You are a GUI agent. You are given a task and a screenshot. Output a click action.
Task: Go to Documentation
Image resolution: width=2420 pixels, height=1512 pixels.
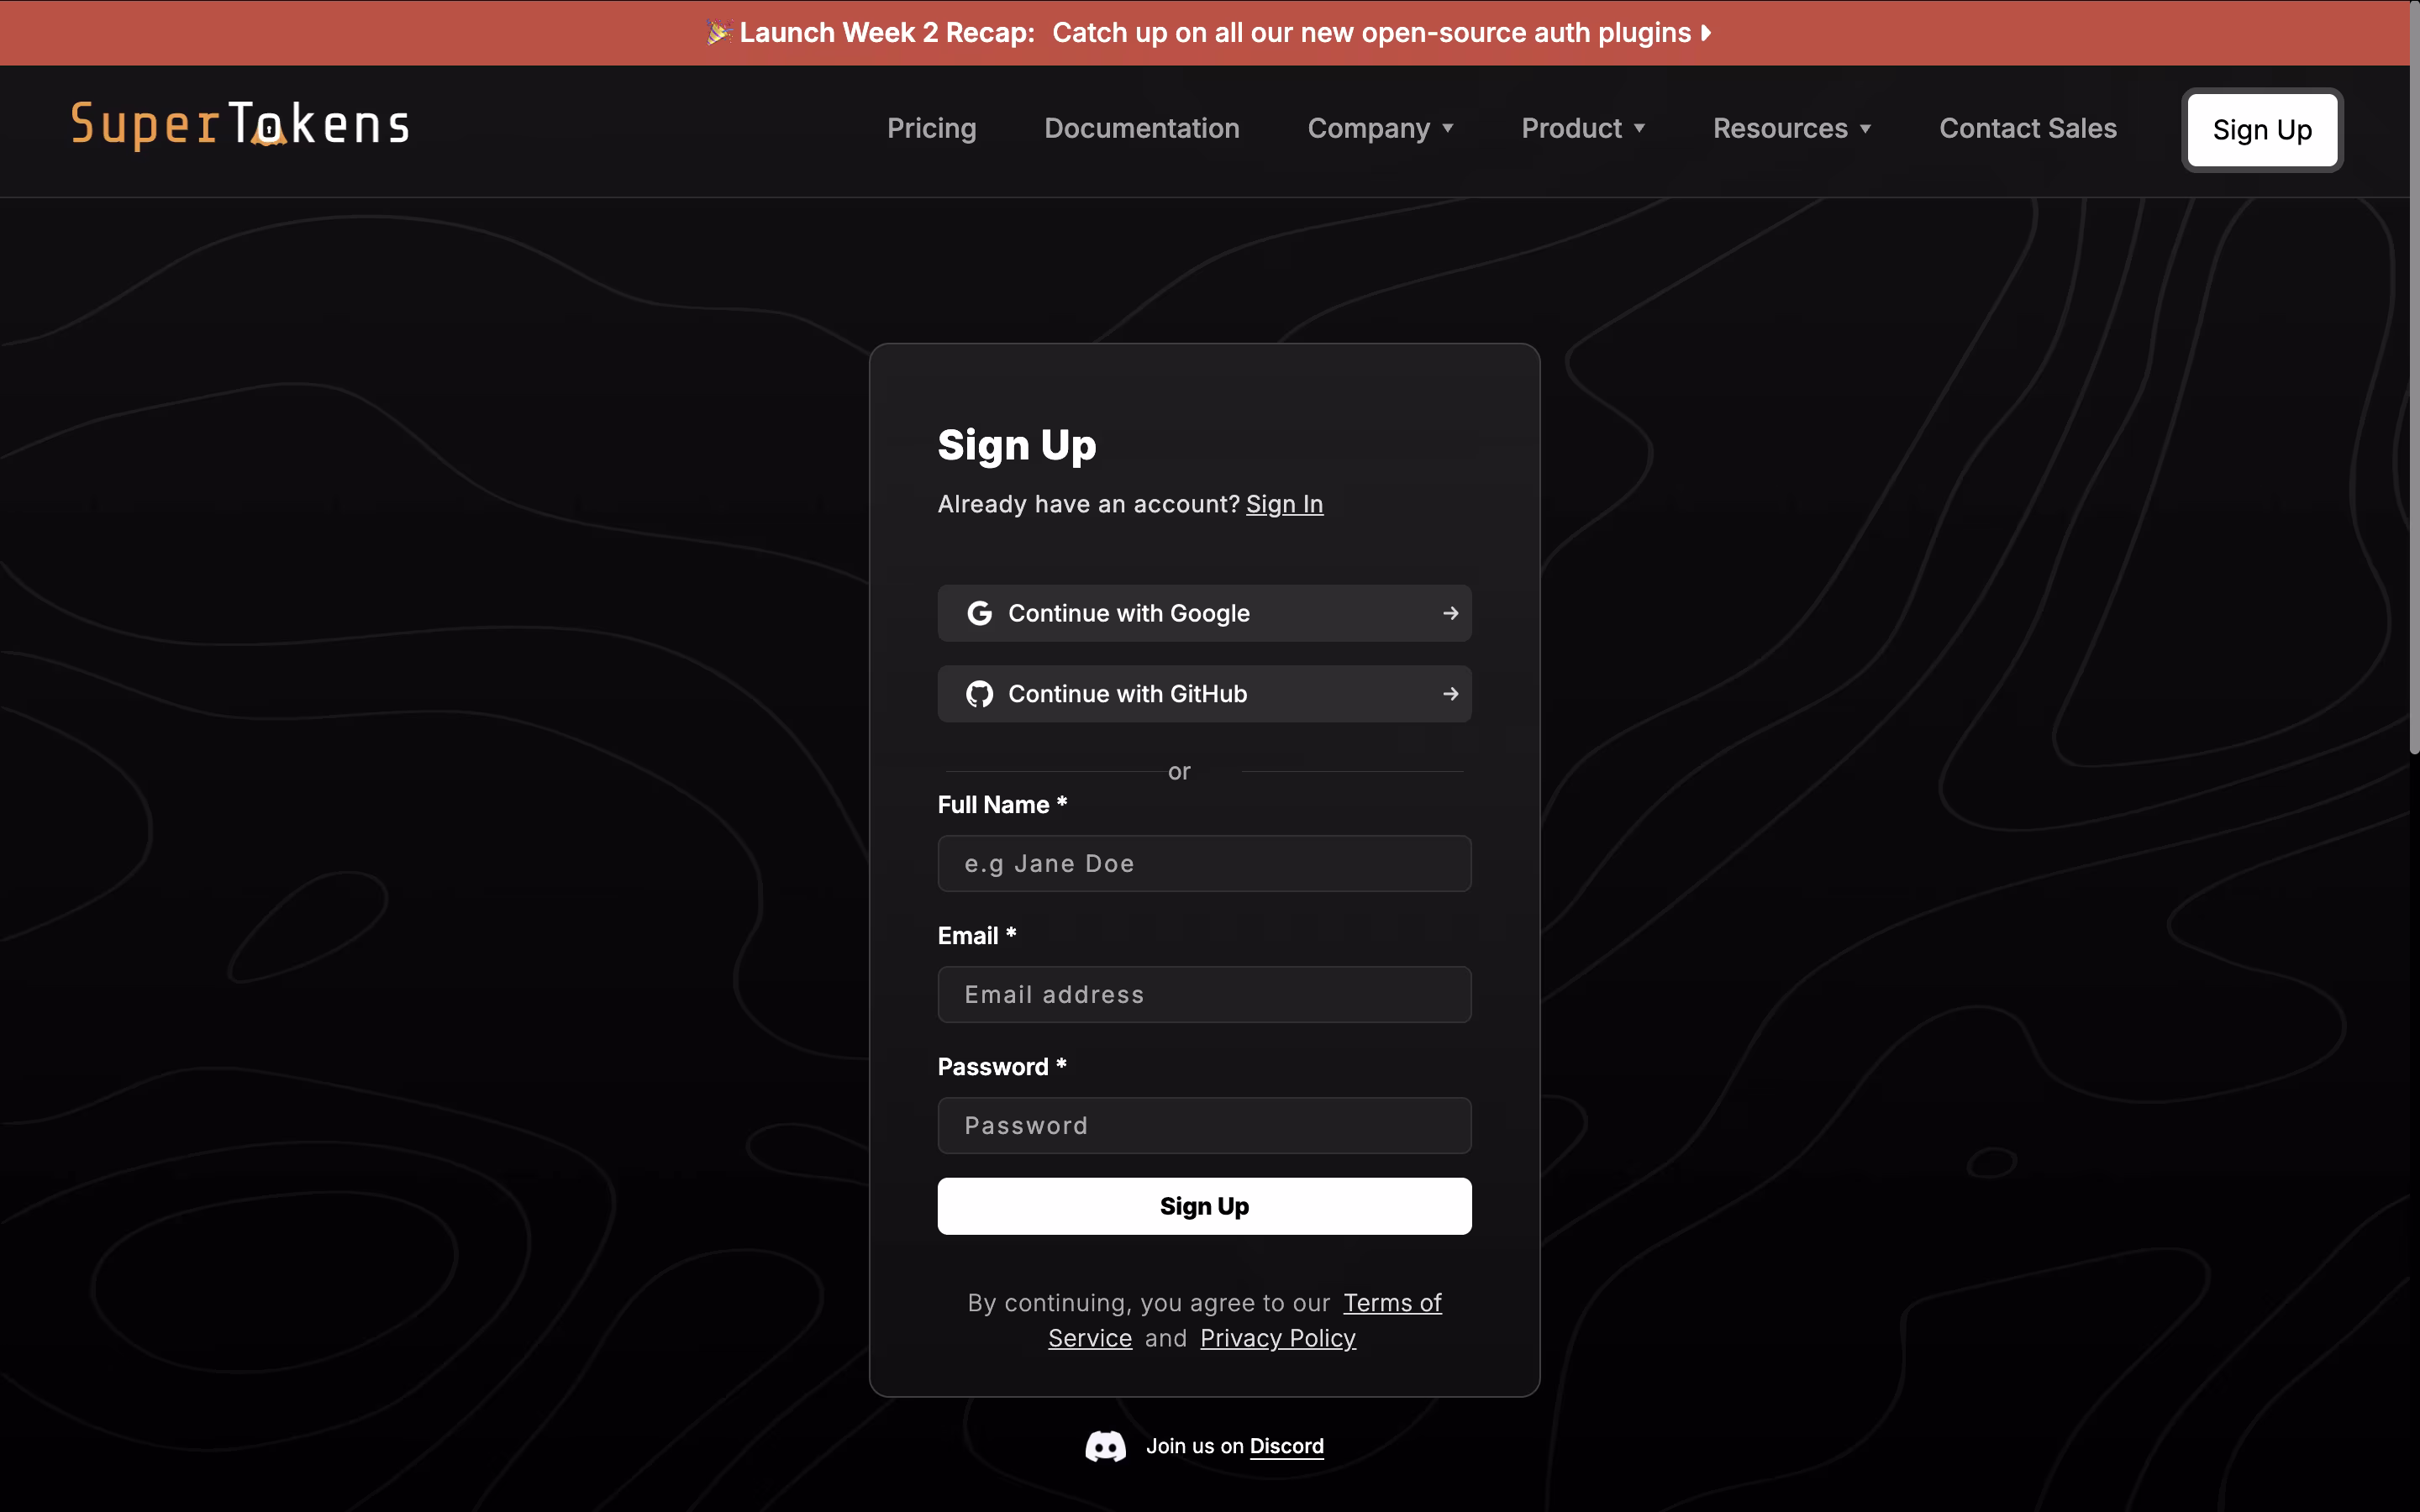click(1141, 128)
